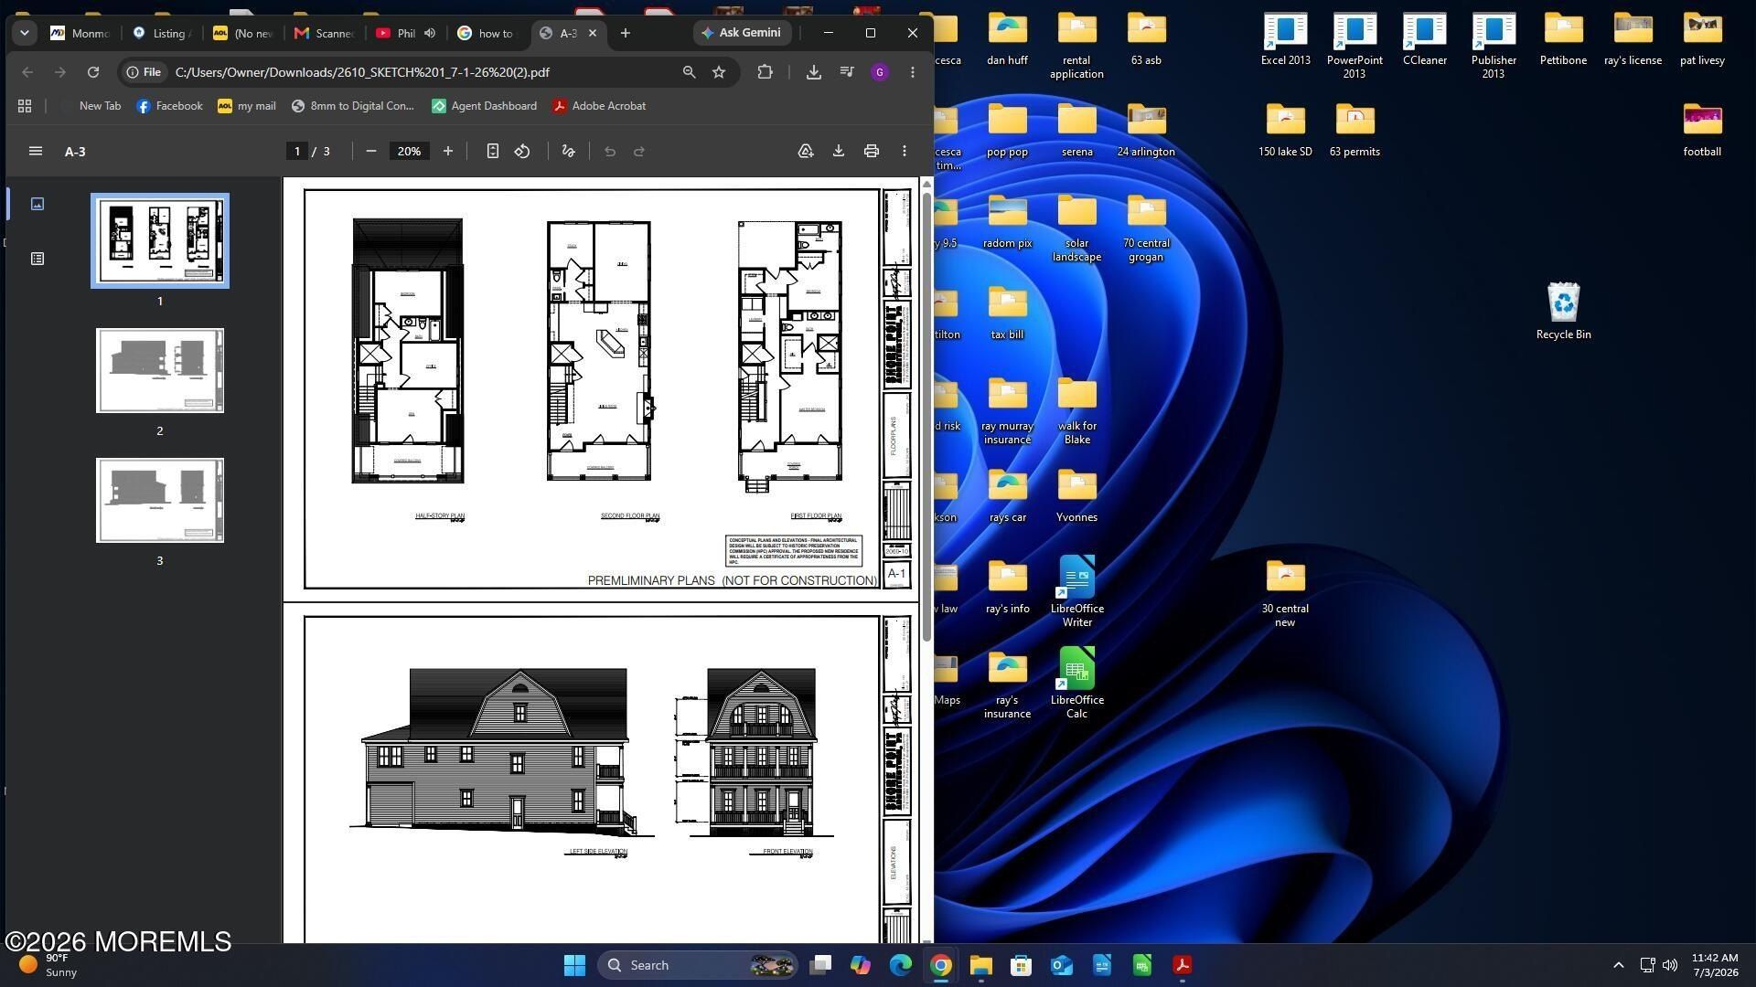1756x987 pixels.
Task: Open Chrome three-dot menu
Action: tap(912, 72)
